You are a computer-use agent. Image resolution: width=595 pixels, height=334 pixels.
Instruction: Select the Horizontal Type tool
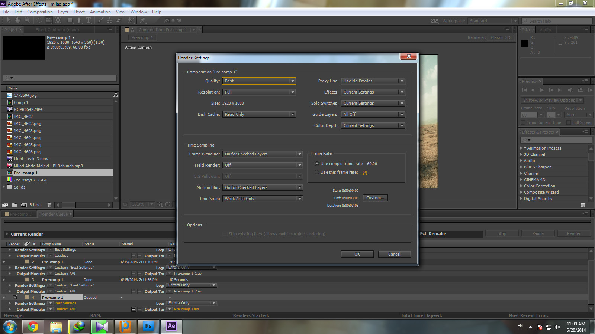pyautogui.click(x=89, y=20)
